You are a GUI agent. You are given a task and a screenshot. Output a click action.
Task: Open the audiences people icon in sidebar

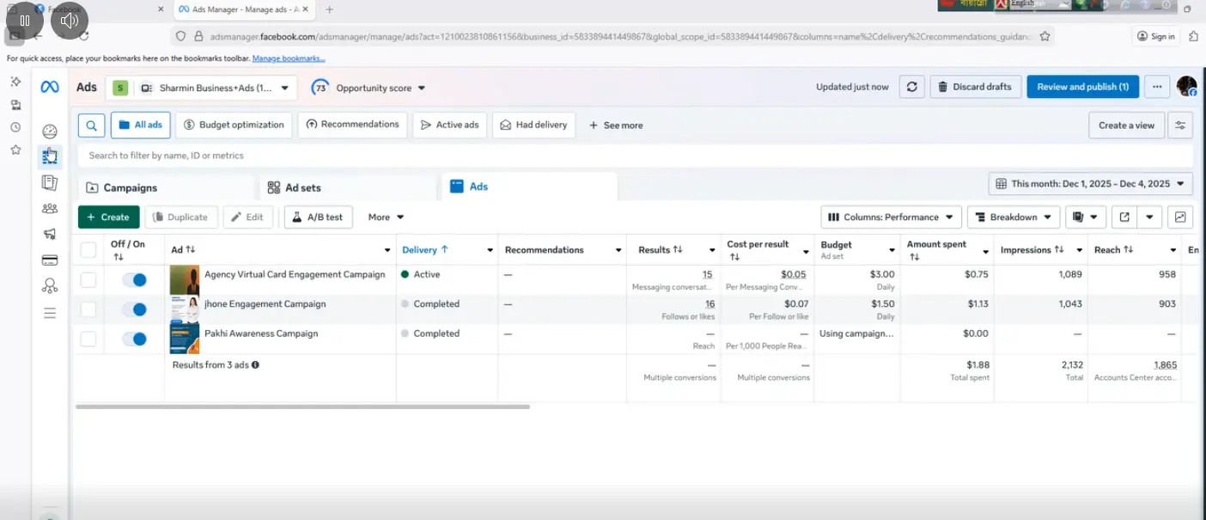pos(50,208)
